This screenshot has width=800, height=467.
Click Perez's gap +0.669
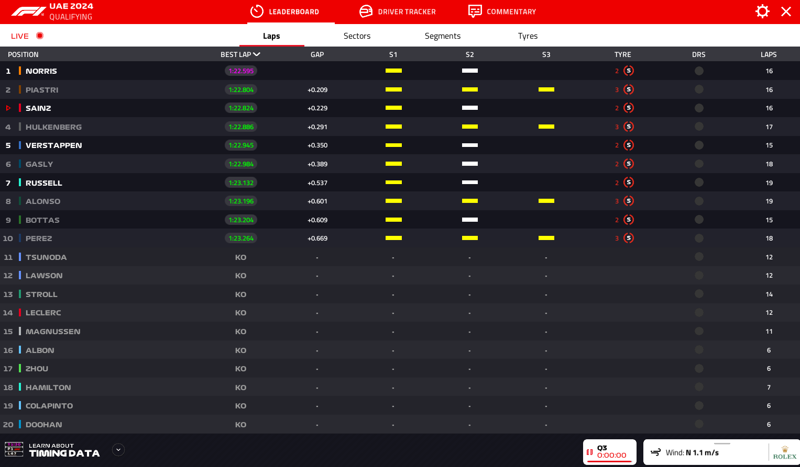tap(317, 238)
